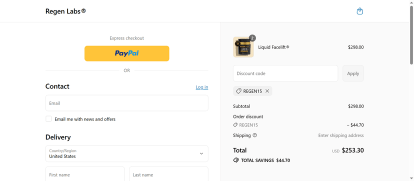Viewport: 414px width, 181px height.
Task: Open the Log in link
Action: tap(202, 87)
